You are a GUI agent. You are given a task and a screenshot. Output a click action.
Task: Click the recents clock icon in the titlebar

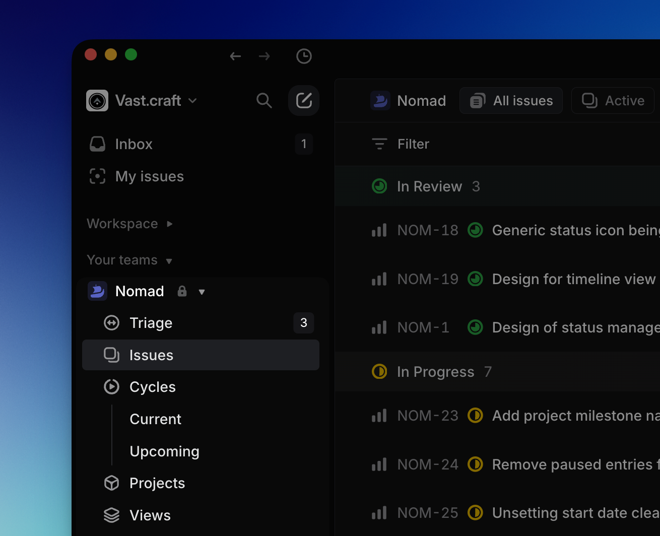(x=304, y=56)
